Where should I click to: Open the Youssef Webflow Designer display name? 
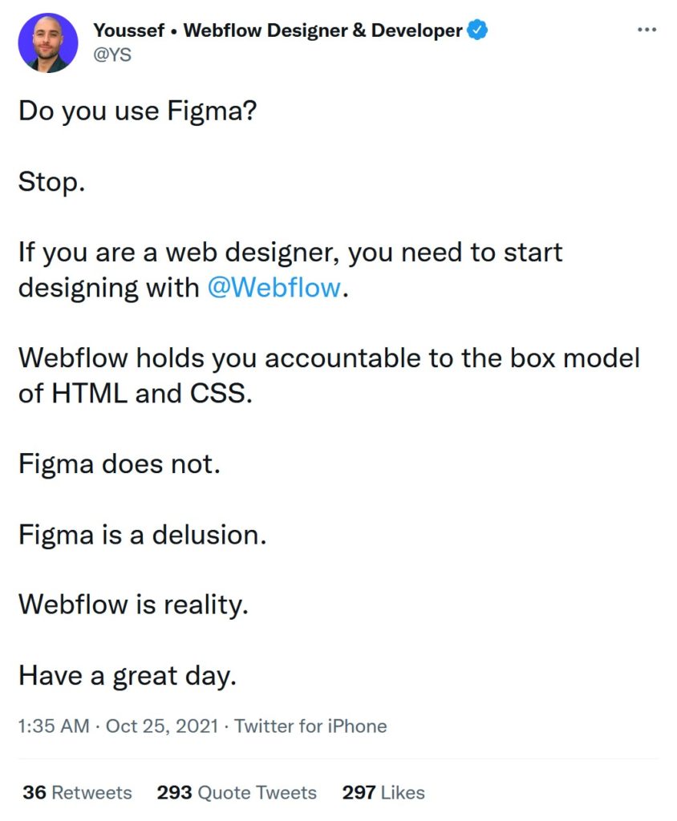(x=278, y=30)
